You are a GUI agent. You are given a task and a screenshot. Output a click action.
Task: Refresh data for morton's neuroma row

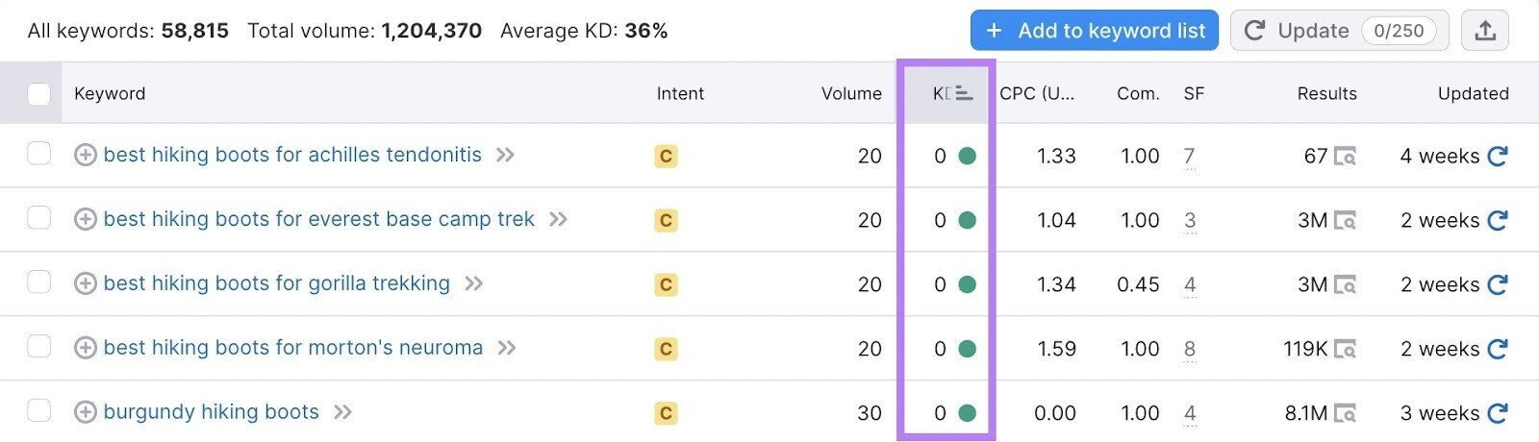1498,349
